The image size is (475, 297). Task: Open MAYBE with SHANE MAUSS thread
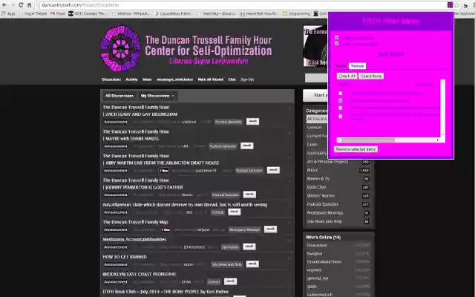pos(131,139)
